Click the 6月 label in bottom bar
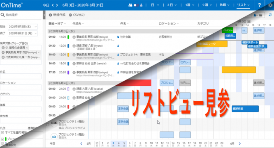 232,143
